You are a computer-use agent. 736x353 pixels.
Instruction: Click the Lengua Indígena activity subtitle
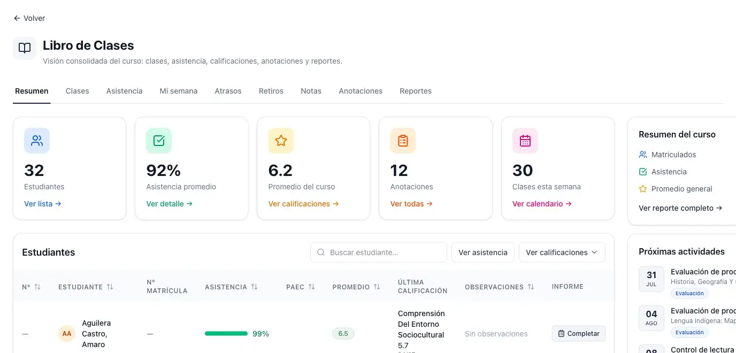click(703, 321)
